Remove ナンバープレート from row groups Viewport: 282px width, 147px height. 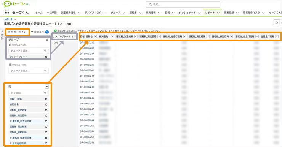click(46, 57)
